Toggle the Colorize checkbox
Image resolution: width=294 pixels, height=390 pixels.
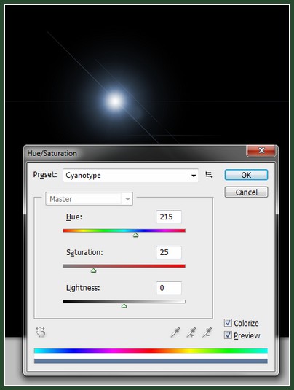pyautogui.click(x=228, y=323)
